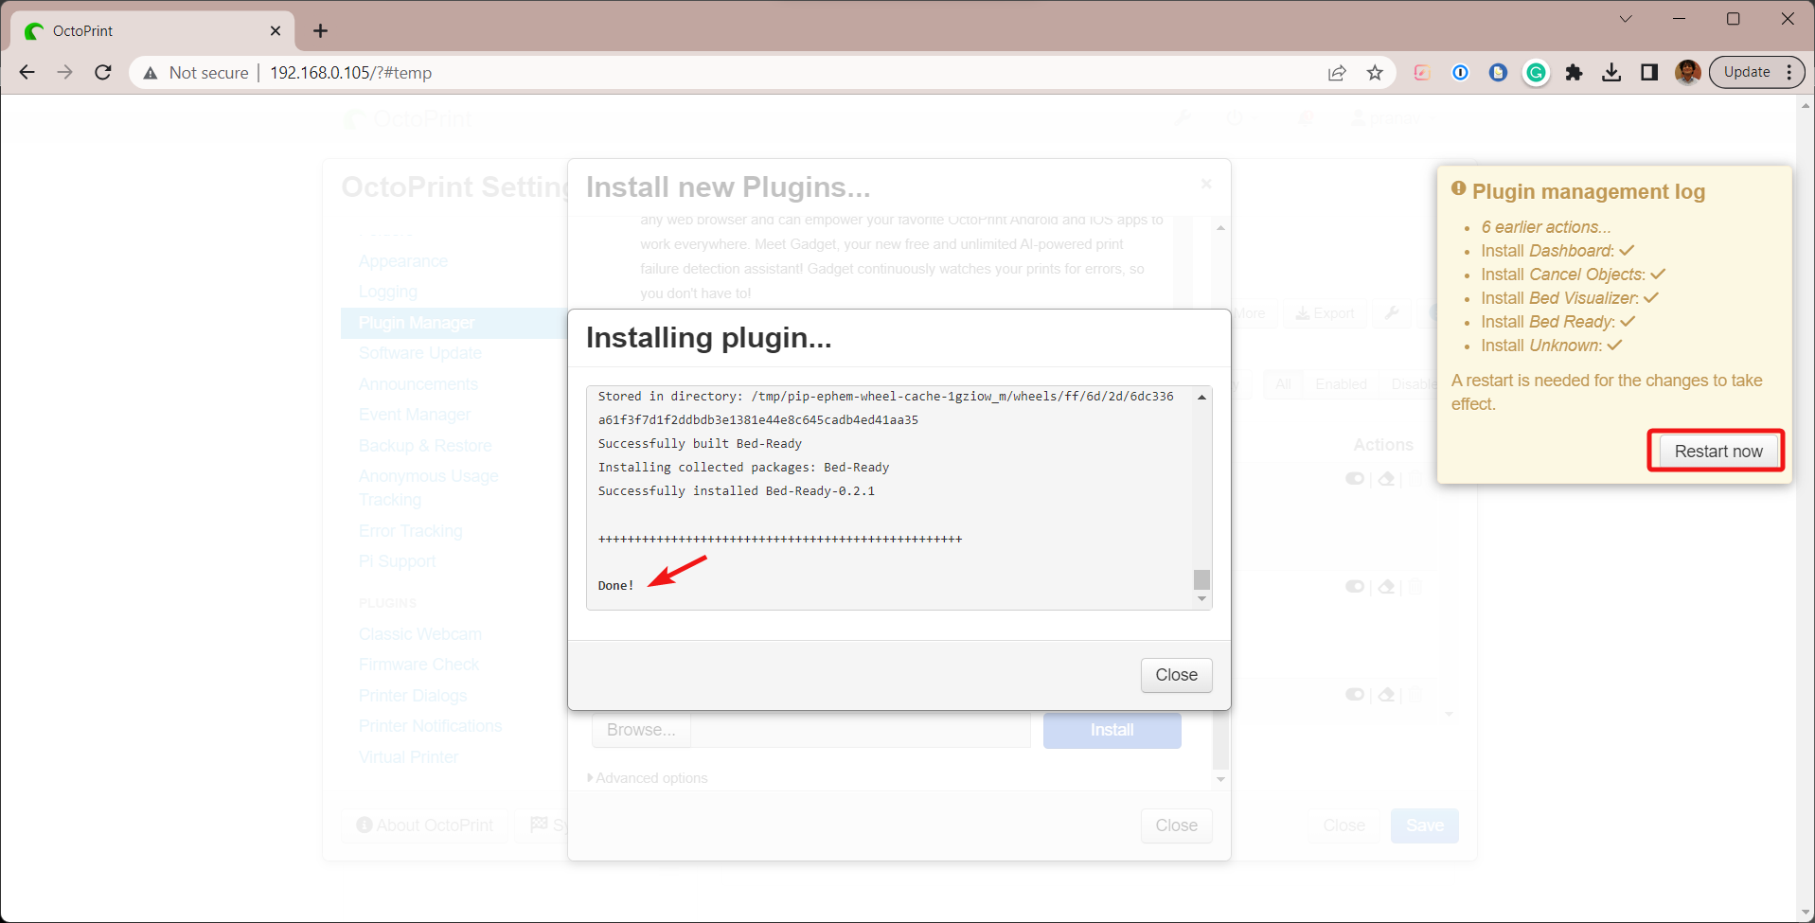Open the navbar notification bell
This screenshot has height=923, width=1815.
(x=1306, y=118)
